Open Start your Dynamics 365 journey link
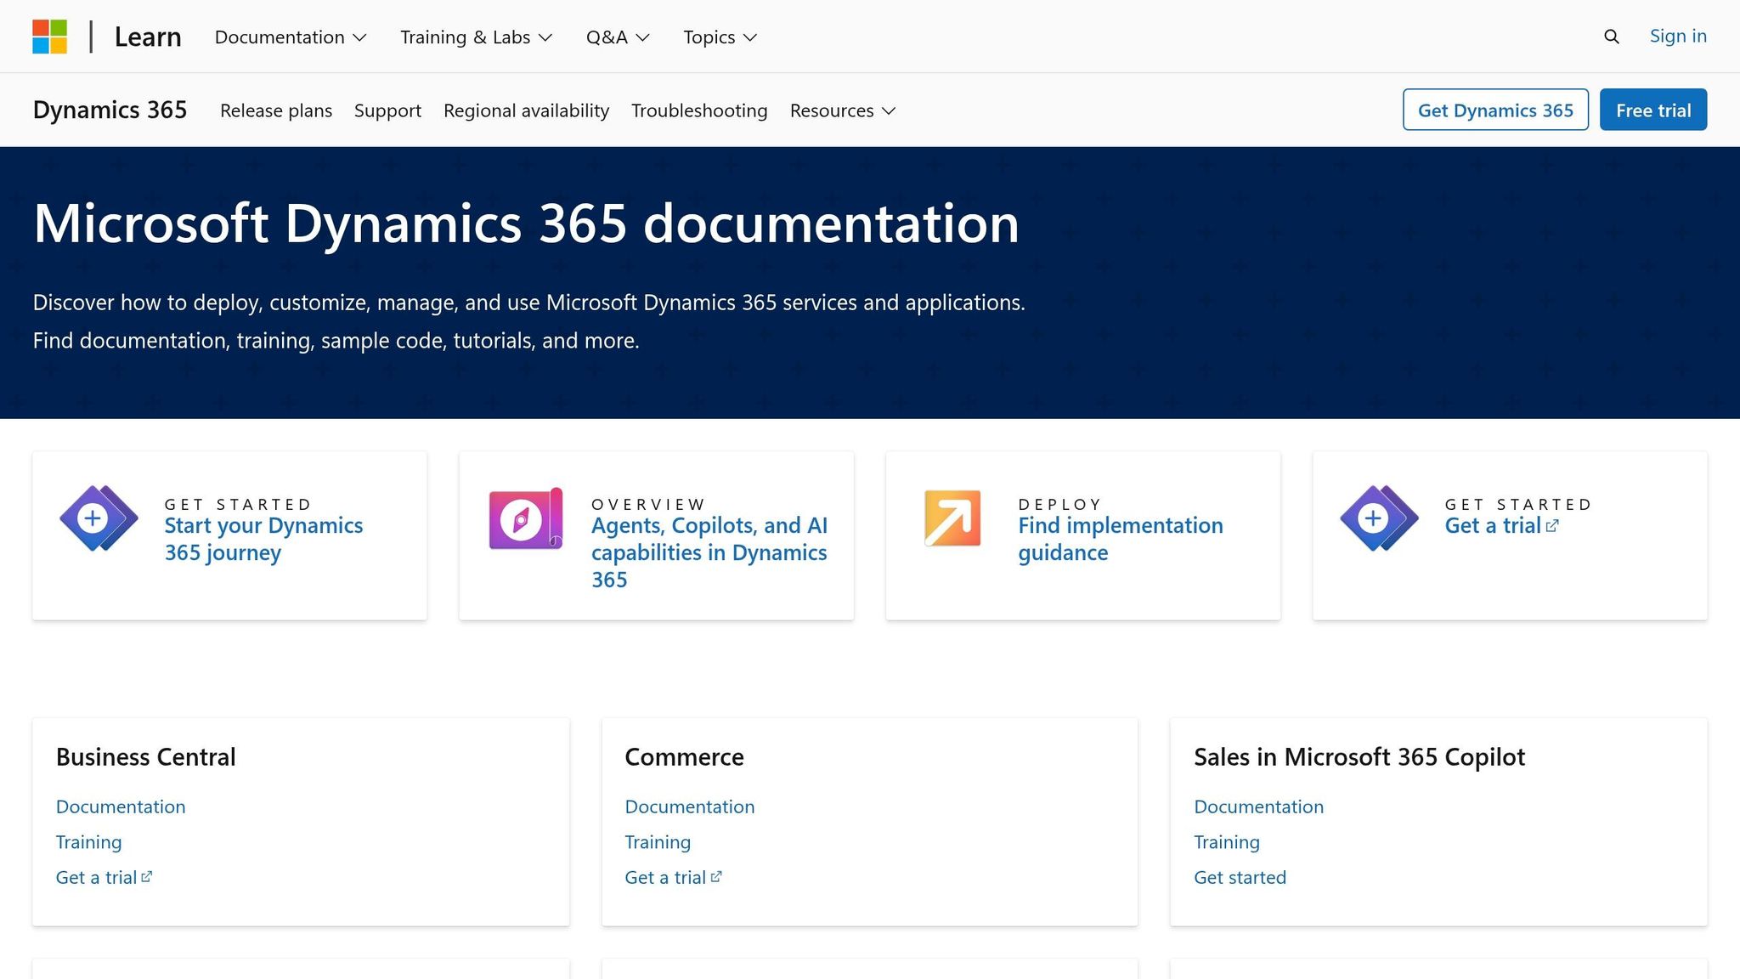Image resolution: width=1740 pixels, height=979 pixels. (x=263, y=539)
